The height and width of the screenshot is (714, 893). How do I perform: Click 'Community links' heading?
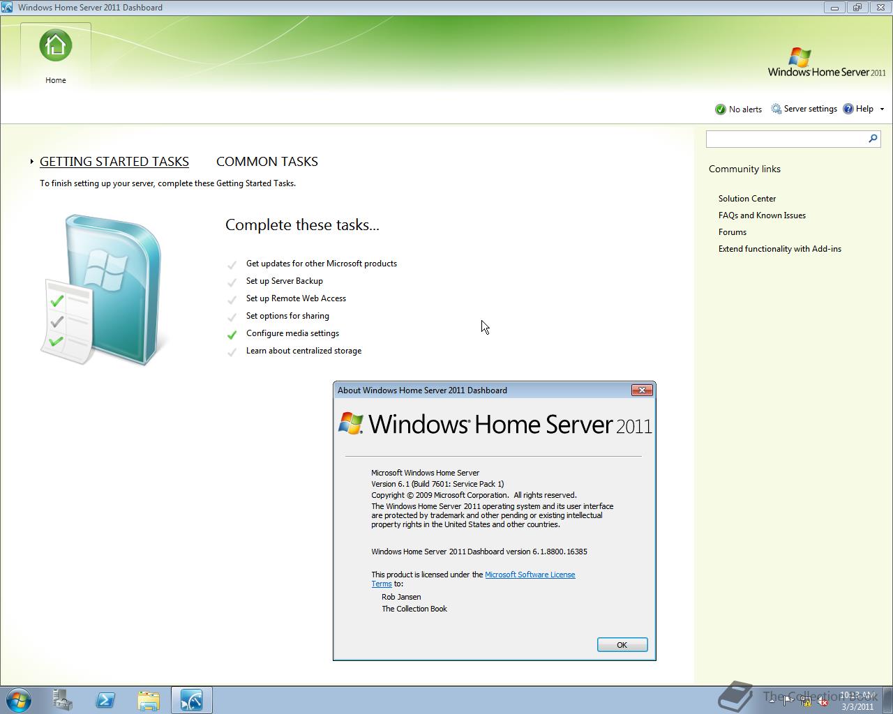click(744, 169)
